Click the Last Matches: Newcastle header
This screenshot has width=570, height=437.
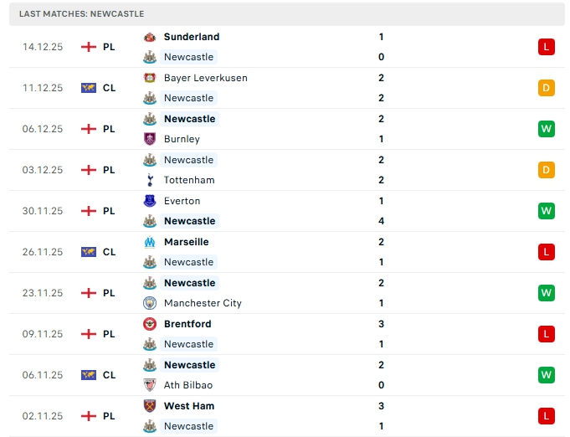tap(82, 14)
